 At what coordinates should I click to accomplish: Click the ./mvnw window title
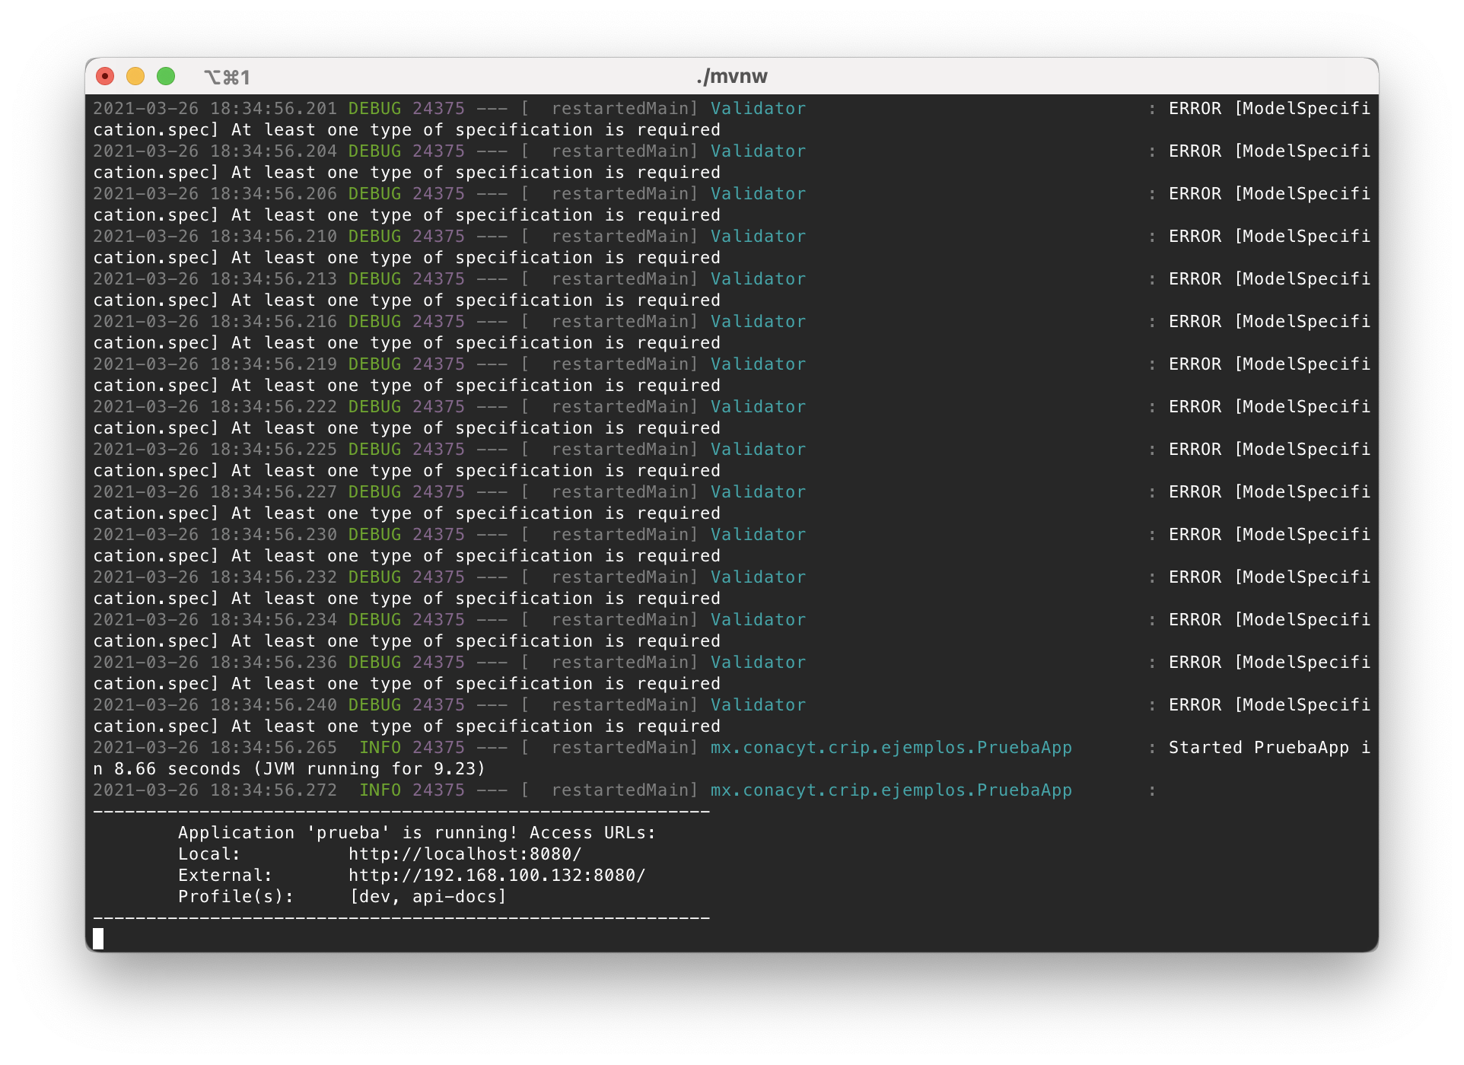[x=732, y=76]
